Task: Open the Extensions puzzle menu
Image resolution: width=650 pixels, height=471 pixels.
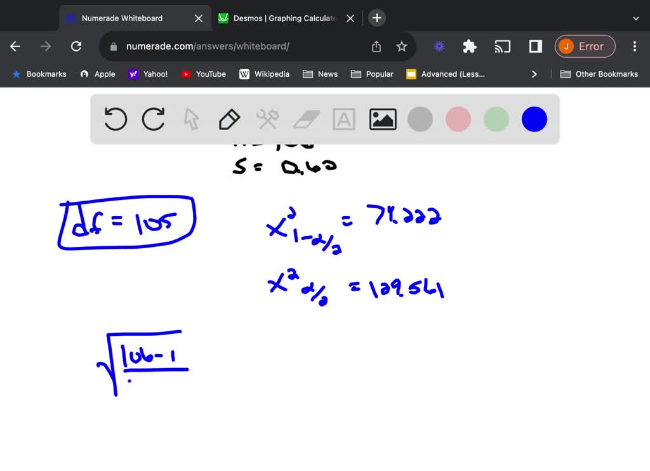Action: (470, 46)
